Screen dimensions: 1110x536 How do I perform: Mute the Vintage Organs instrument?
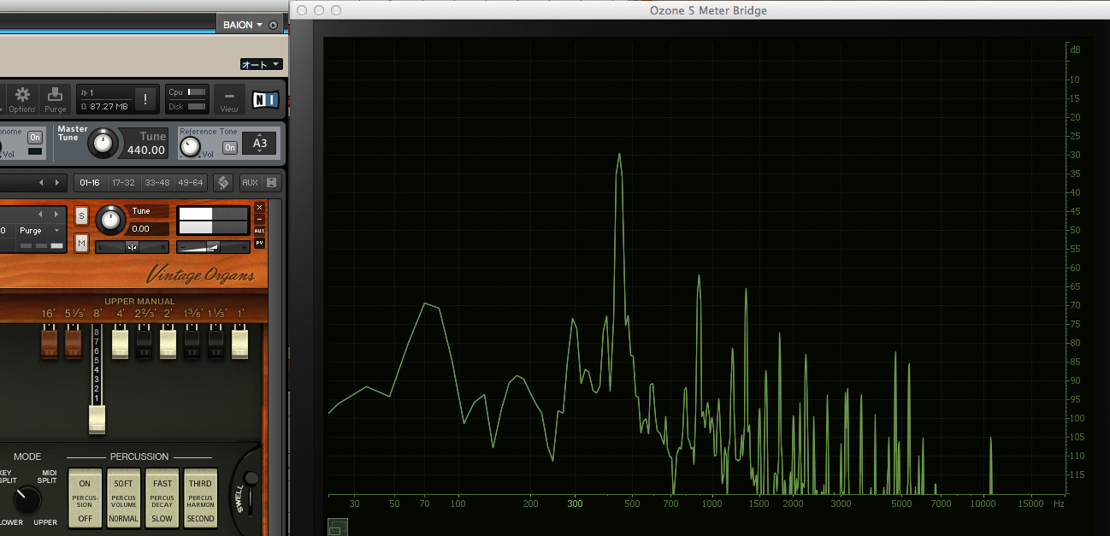tap(81, 244)
